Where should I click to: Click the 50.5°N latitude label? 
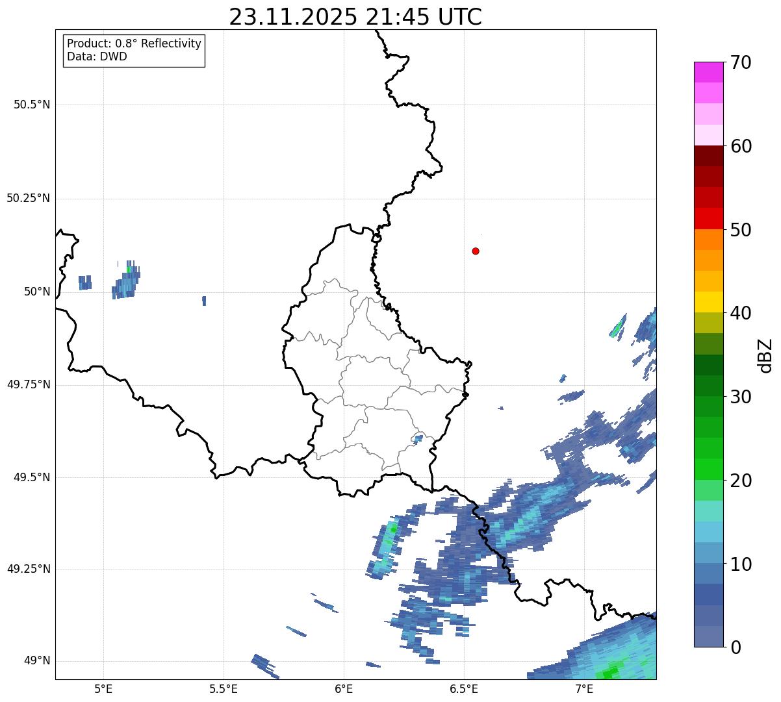(x=32, y=105)
